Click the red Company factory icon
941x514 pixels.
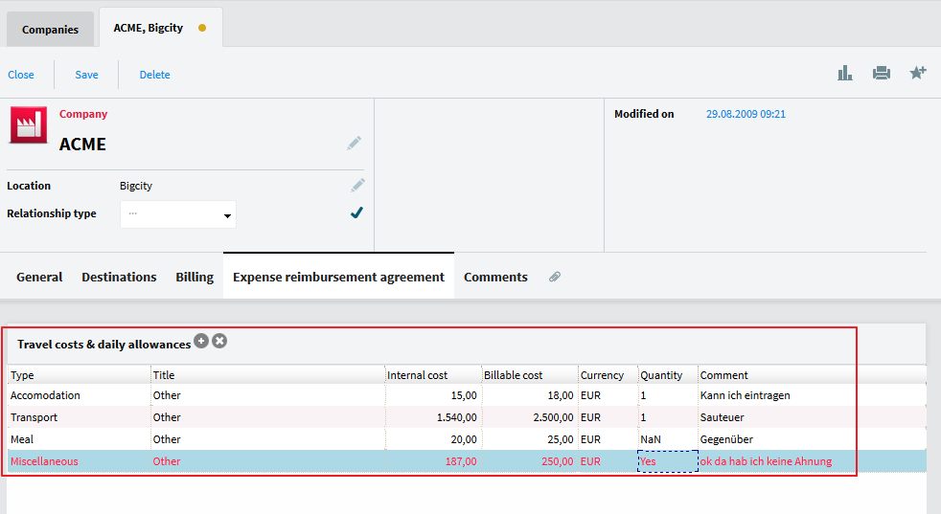click(28, 125)
